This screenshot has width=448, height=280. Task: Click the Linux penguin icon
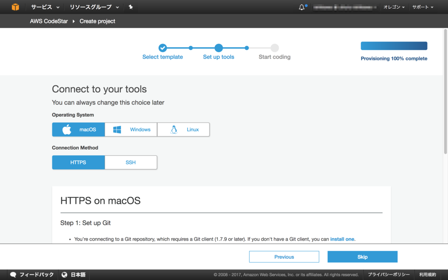(174, 129)
